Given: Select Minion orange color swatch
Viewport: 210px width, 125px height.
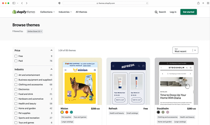Looking at the screenshot, I should click(67, 112).
